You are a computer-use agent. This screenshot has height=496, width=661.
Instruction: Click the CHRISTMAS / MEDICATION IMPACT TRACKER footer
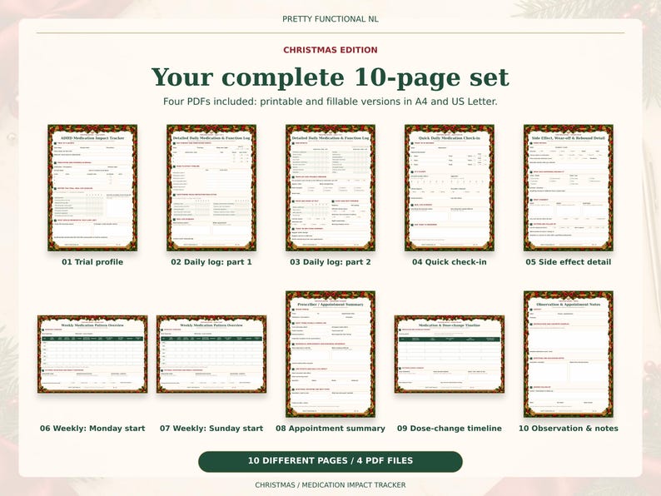[330, 485]
